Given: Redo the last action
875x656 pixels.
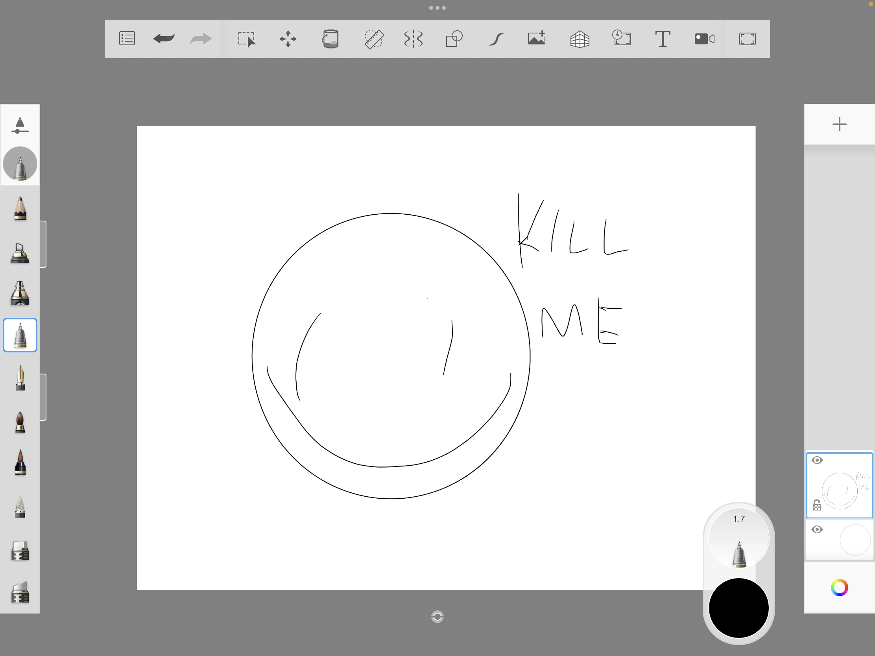Looking at the screenshot, I should [200, 39].
